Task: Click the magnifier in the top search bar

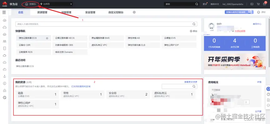Action: (197, 4)
